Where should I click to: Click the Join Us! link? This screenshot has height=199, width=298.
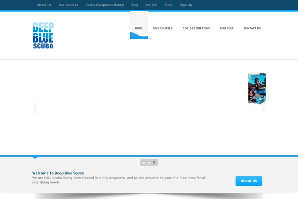click(x=151, y=5)
